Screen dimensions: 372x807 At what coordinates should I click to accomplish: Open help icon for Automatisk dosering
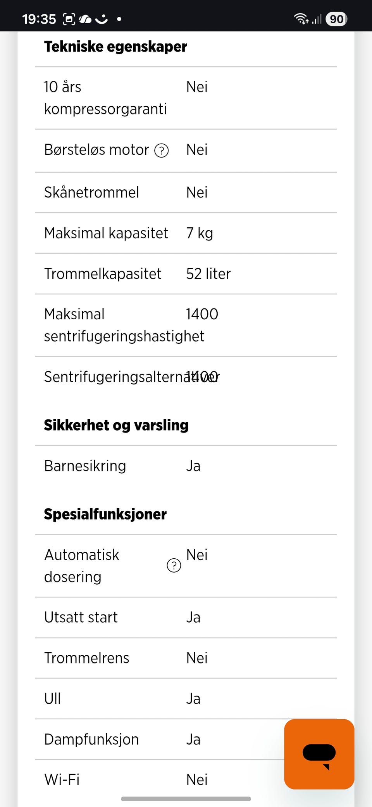(x=174, y=566)
